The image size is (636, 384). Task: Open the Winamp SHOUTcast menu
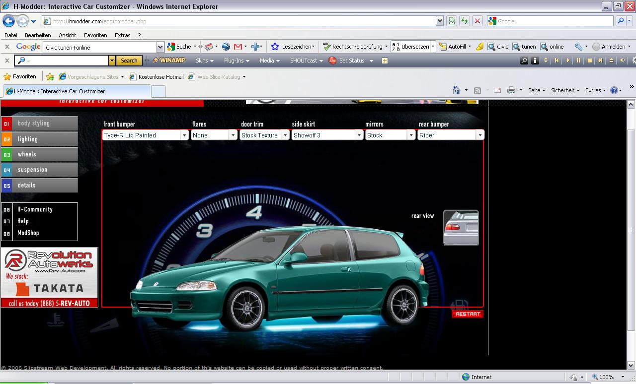pyautogui.click(x=306, y=61)
